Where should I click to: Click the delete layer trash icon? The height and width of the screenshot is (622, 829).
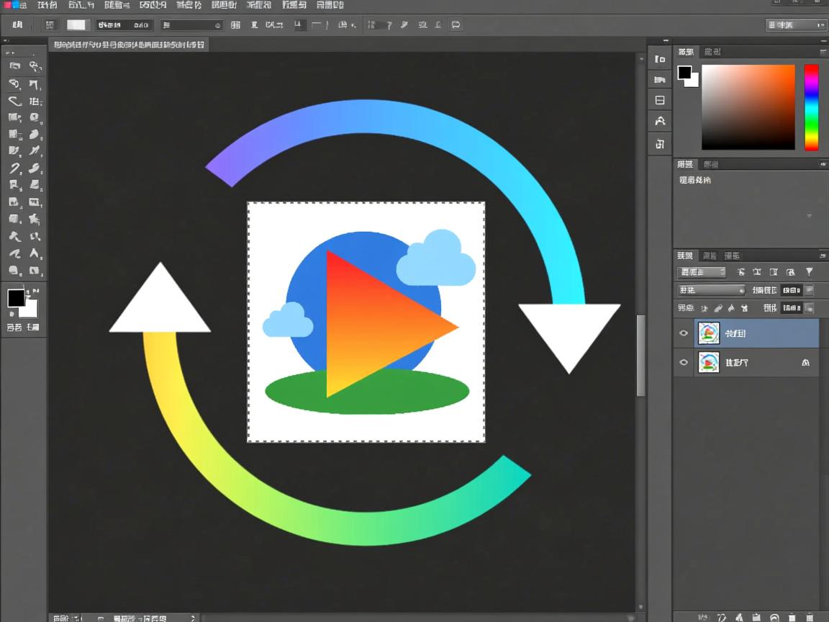810,617
